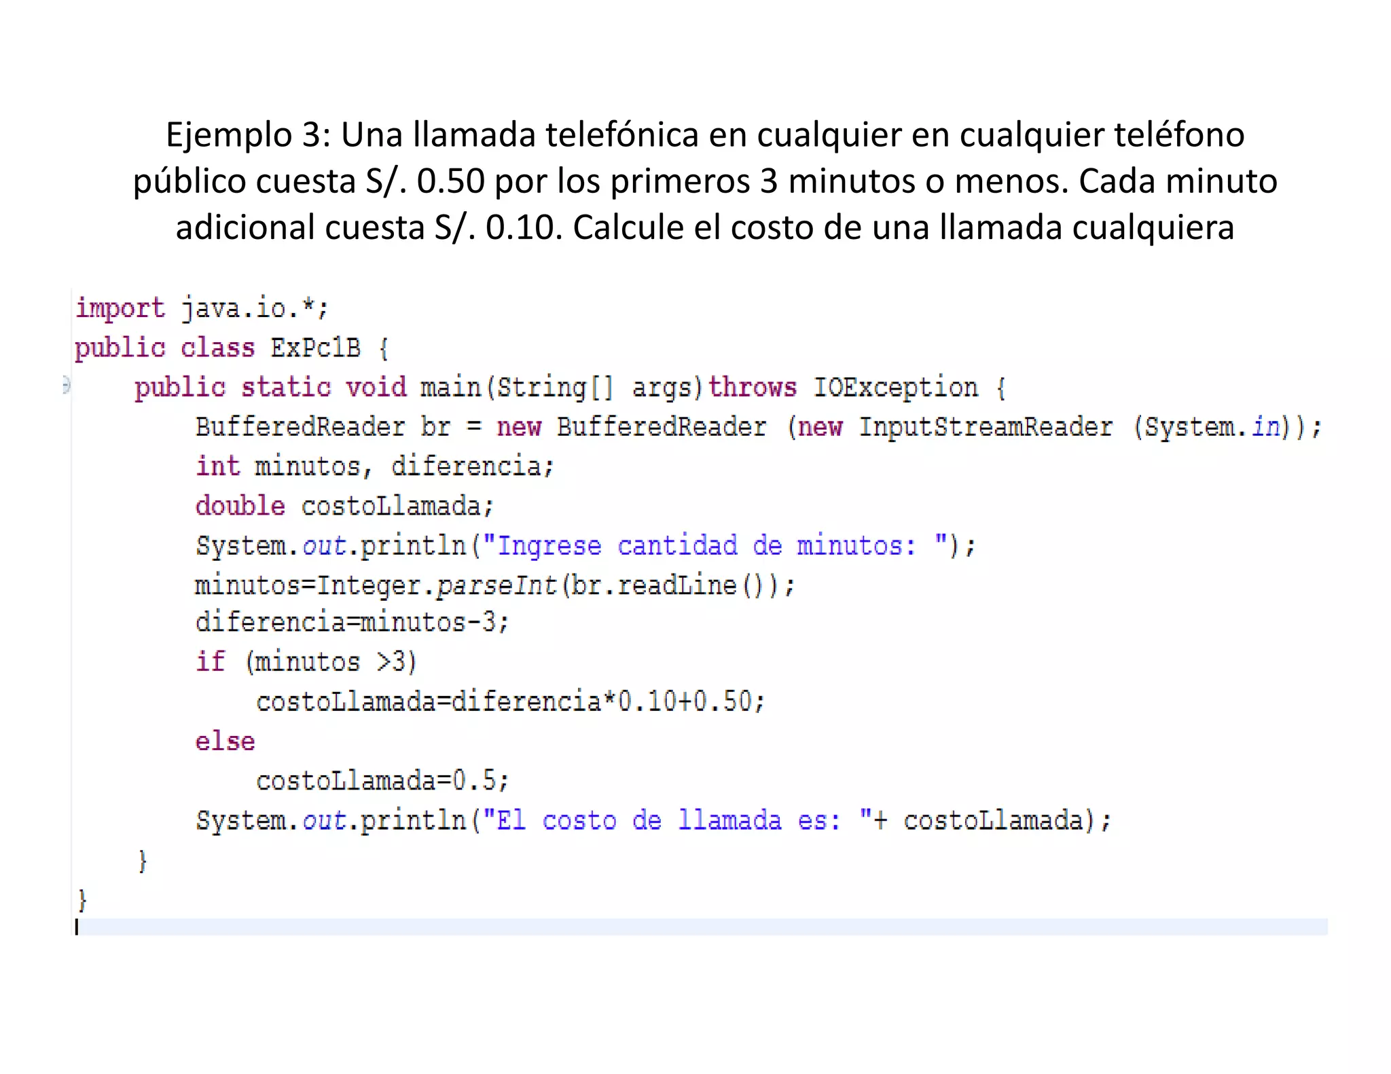The image size is (1391, 1074).
Task: Click the 'public static void main' declaration line
Action: (x=570, y=388)
